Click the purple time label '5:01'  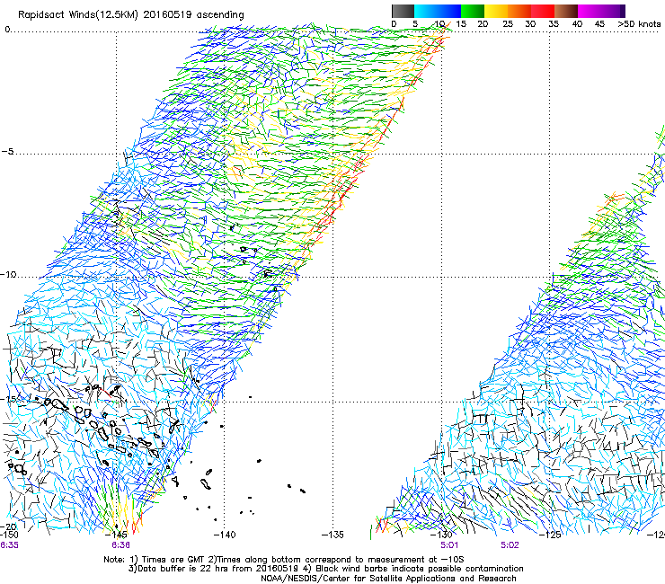tap(449, 545)
